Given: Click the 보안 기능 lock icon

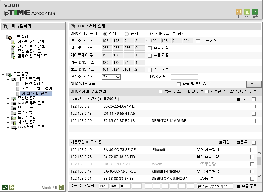Looking at the screenshot, I should [x=14, y=108].
